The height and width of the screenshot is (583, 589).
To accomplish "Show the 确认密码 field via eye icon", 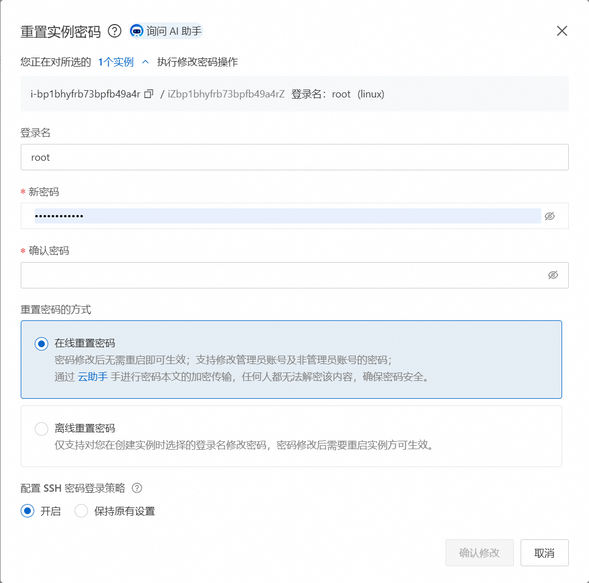I will click(x=554, y=275).
